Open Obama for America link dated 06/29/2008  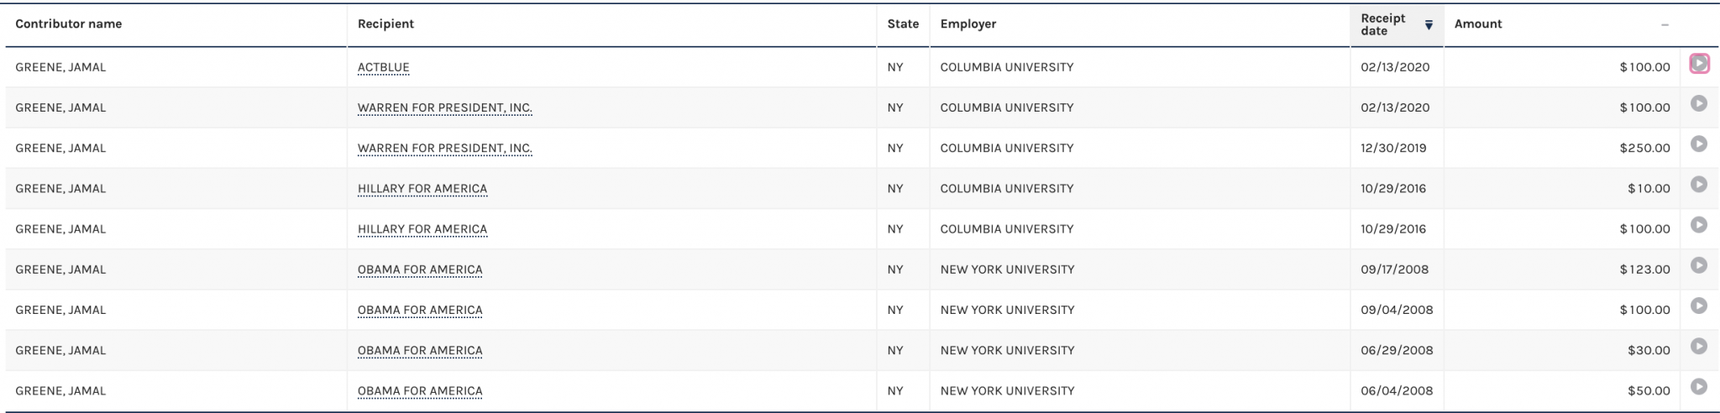pyautogui.click(x=419, y=350)
